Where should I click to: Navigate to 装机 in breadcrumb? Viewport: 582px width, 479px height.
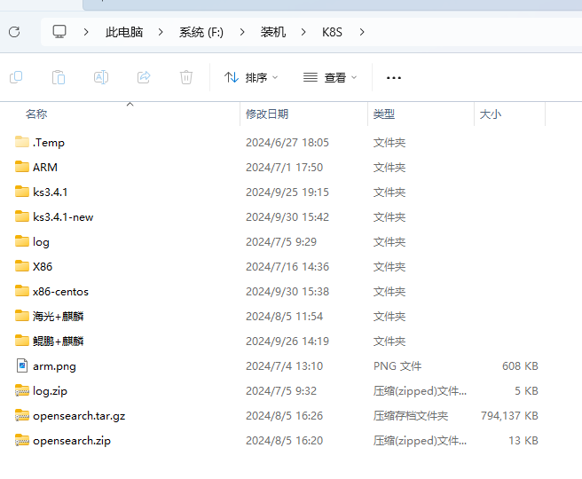coord(273,32)
